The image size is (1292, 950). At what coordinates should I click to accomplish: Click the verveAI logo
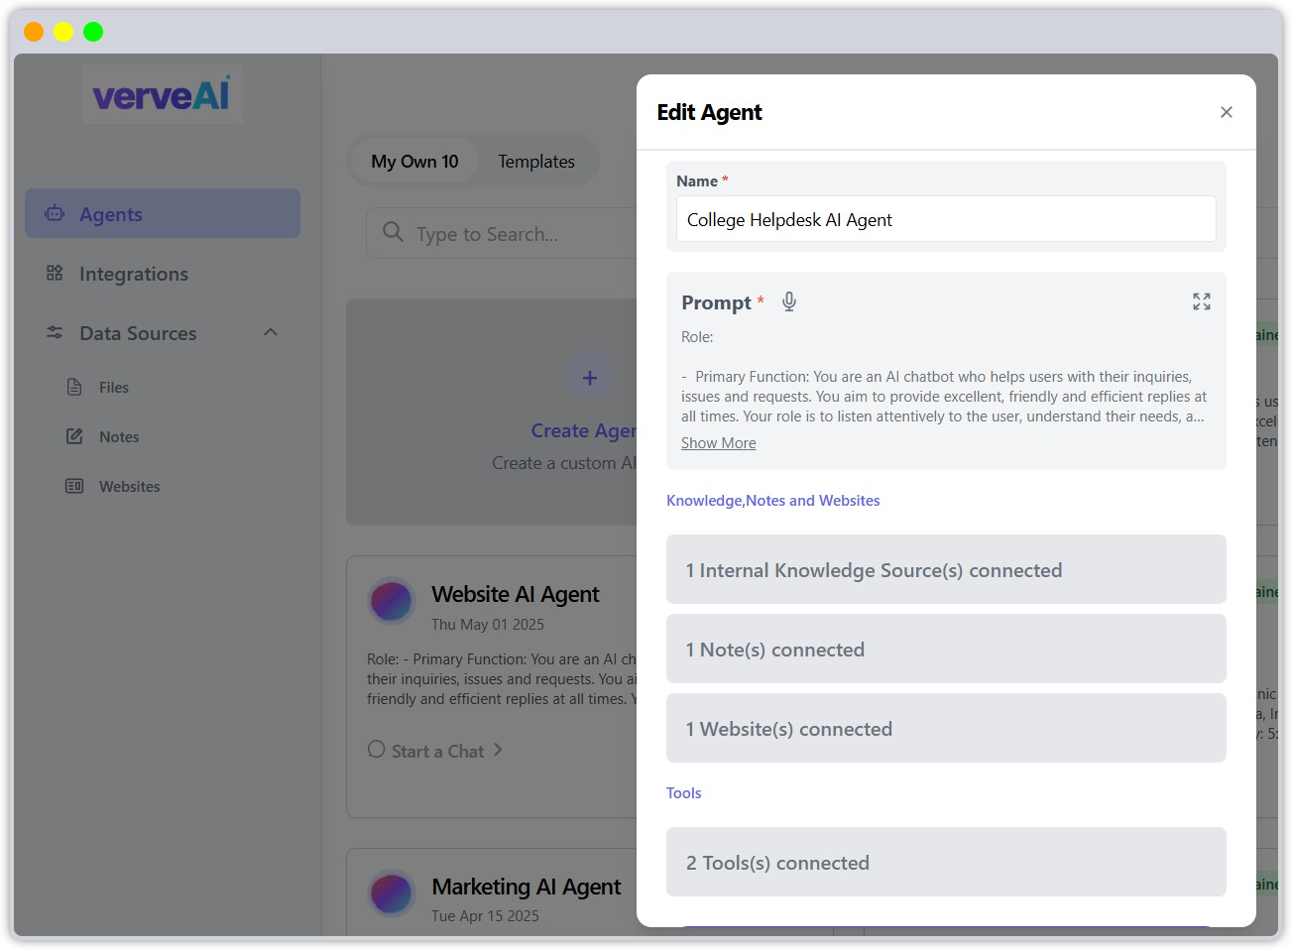tap(162, 94)
